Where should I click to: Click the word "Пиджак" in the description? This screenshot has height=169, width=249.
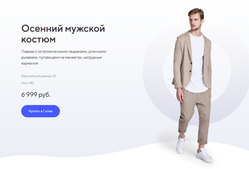coord(27,52)
